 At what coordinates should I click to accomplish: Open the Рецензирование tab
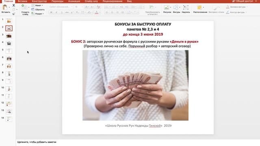click(113, 1)
